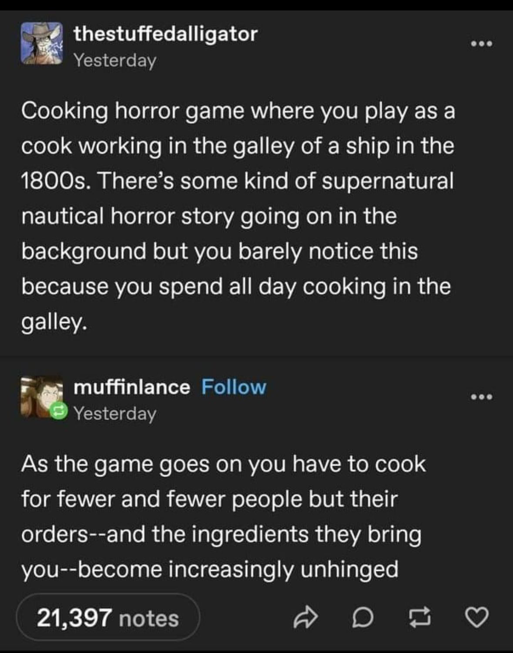Follow muffinlance

[234, 387]
